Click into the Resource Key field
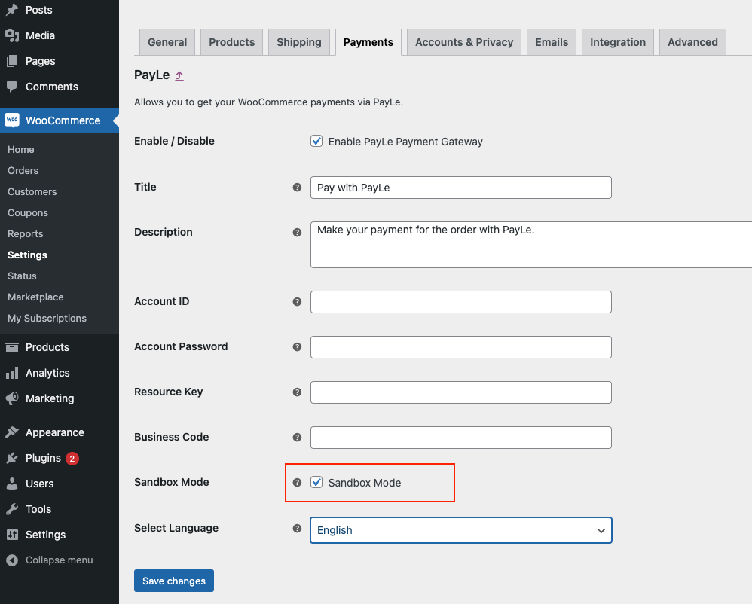This screenshot has height=604, width=752. tap(461, 392)
